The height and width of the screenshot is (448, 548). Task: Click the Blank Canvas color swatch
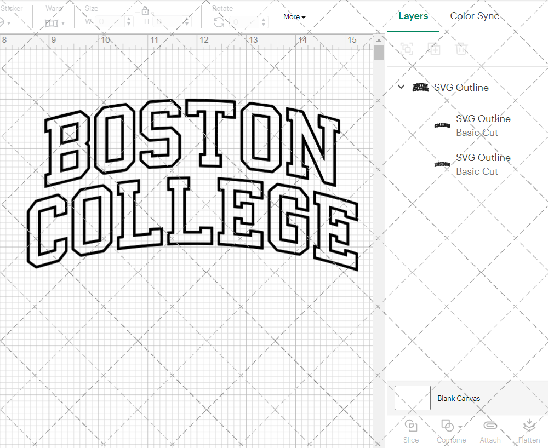click(x=412, y=398)
